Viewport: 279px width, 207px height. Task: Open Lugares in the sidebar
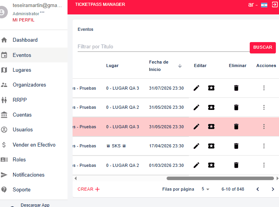[x=22, y=70]
